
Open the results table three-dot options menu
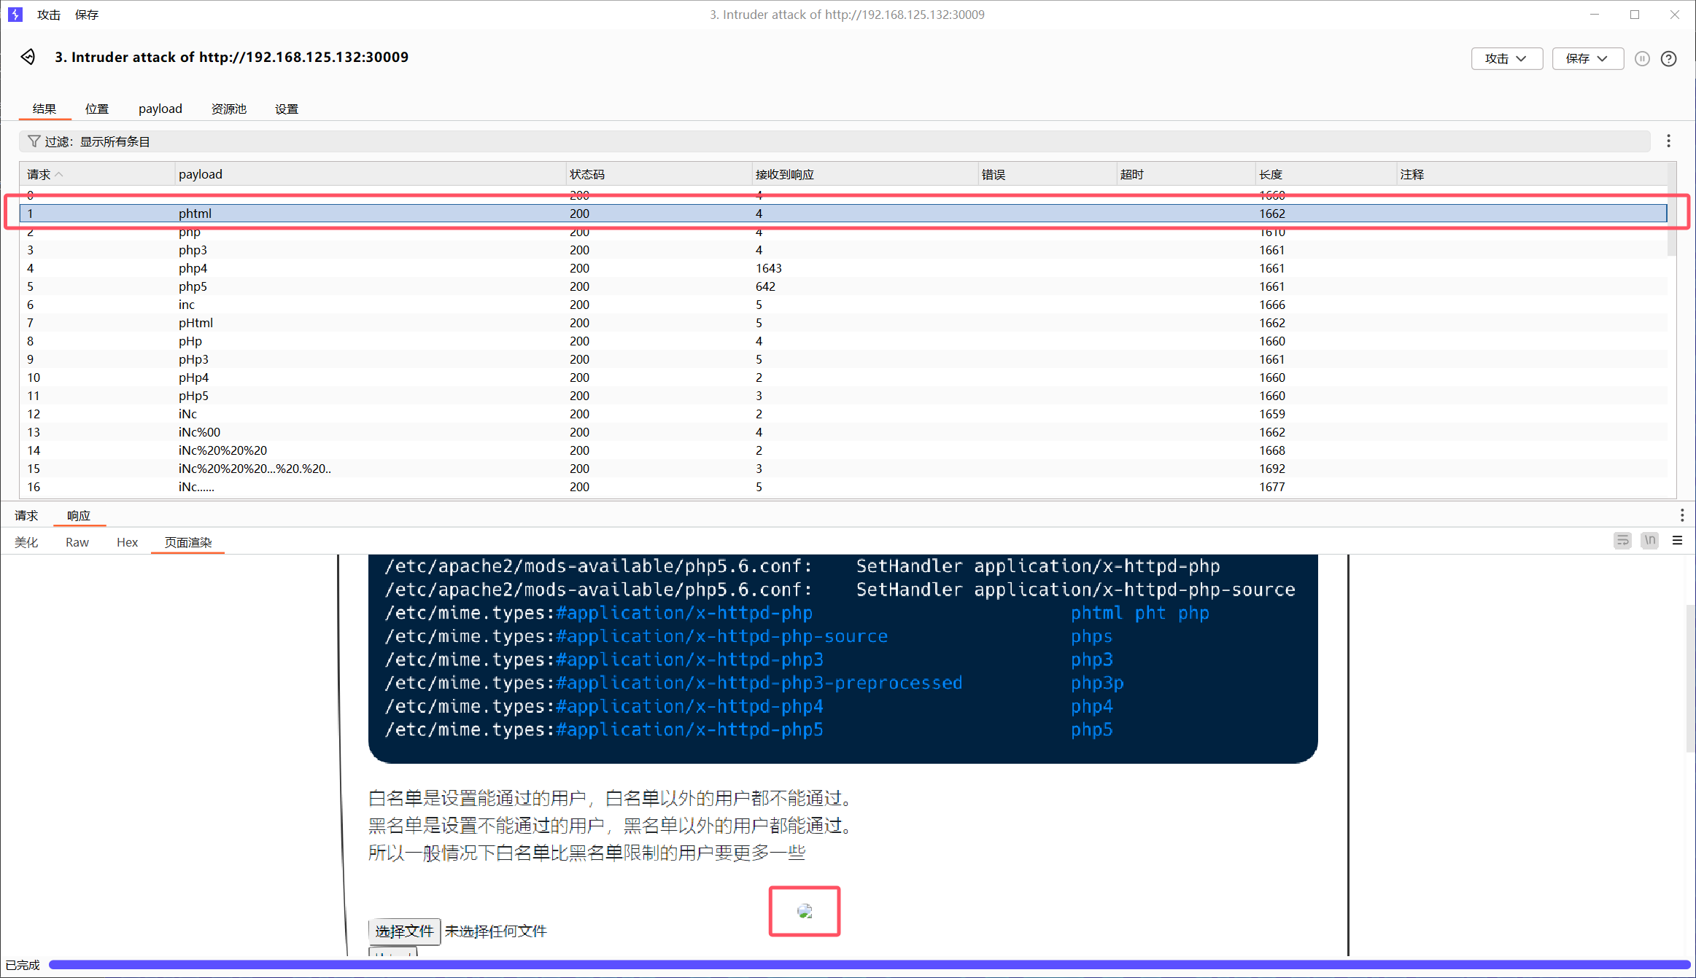(x=1668, y=141)
